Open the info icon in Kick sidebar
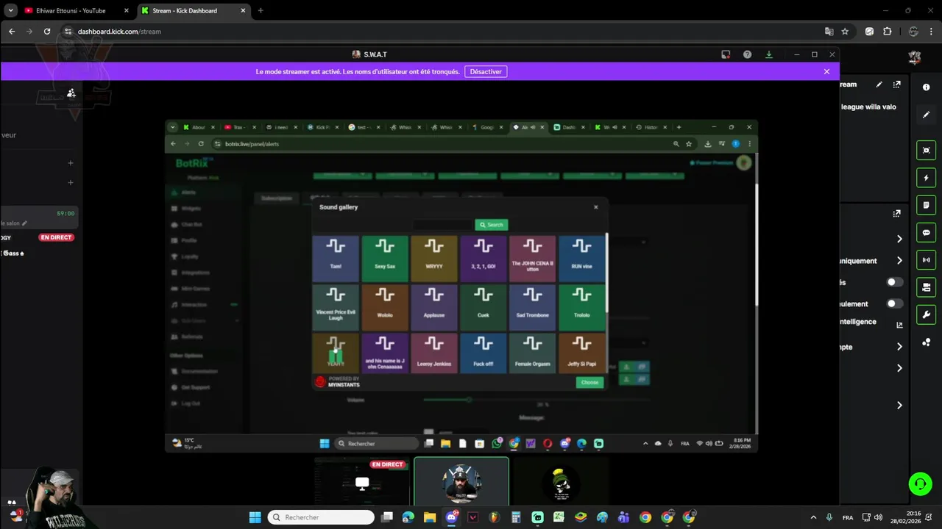Viewport: 942px width, 529px height. pyautogui.click(x=926, y=87)
